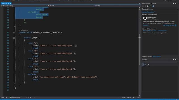The height and width of the screenshot is (100, 179).
Task: Click the Ch 26 column indicator in status bar
Action: pos(129,97)
